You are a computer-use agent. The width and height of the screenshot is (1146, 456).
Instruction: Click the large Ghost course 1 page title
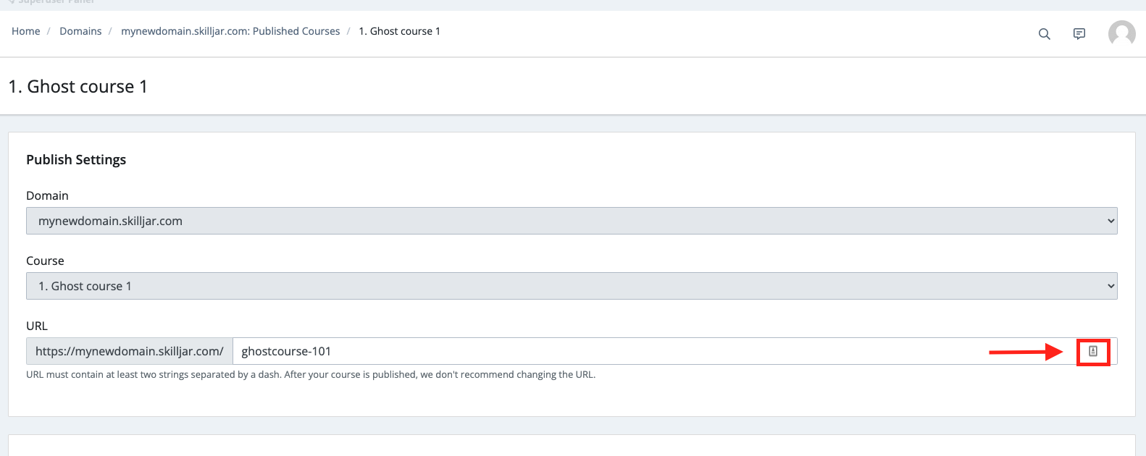(x=78, y=87)
